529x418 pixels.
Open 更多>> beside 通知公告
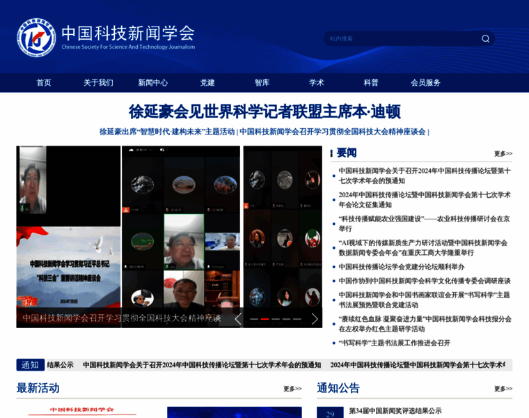pos(503,389)
